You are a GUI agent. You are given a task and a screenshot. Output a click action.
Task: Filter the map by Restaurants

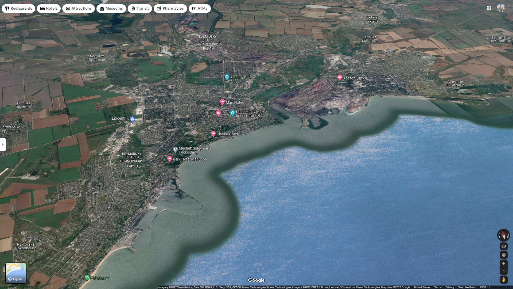tap(18, 9)
